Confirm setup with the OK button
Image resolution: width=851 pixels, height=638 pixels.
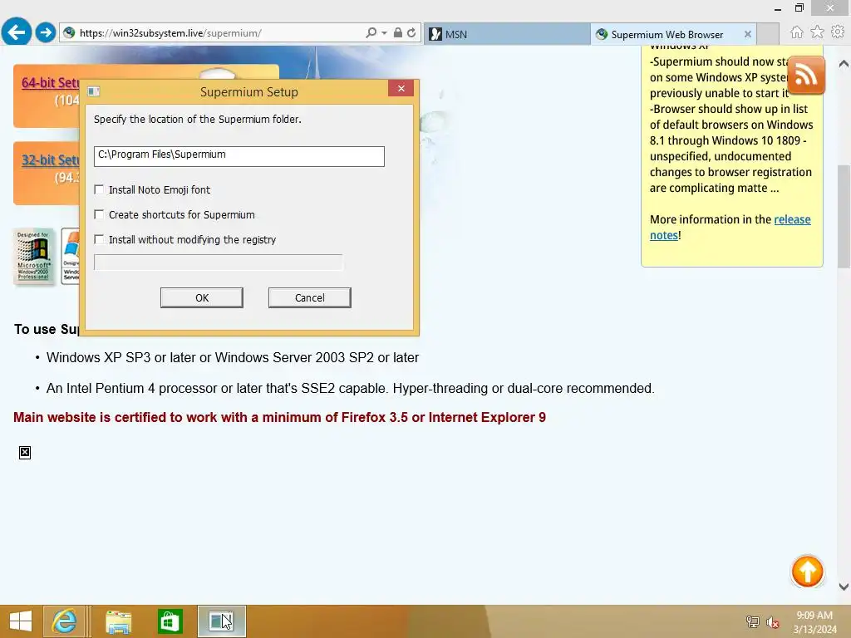coord(201,298)
